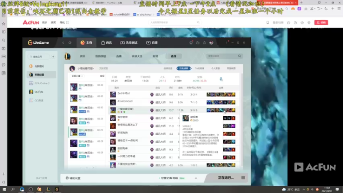
Task: Click last item icon in Zed斗师sd row
Action: tap(233, 94)
